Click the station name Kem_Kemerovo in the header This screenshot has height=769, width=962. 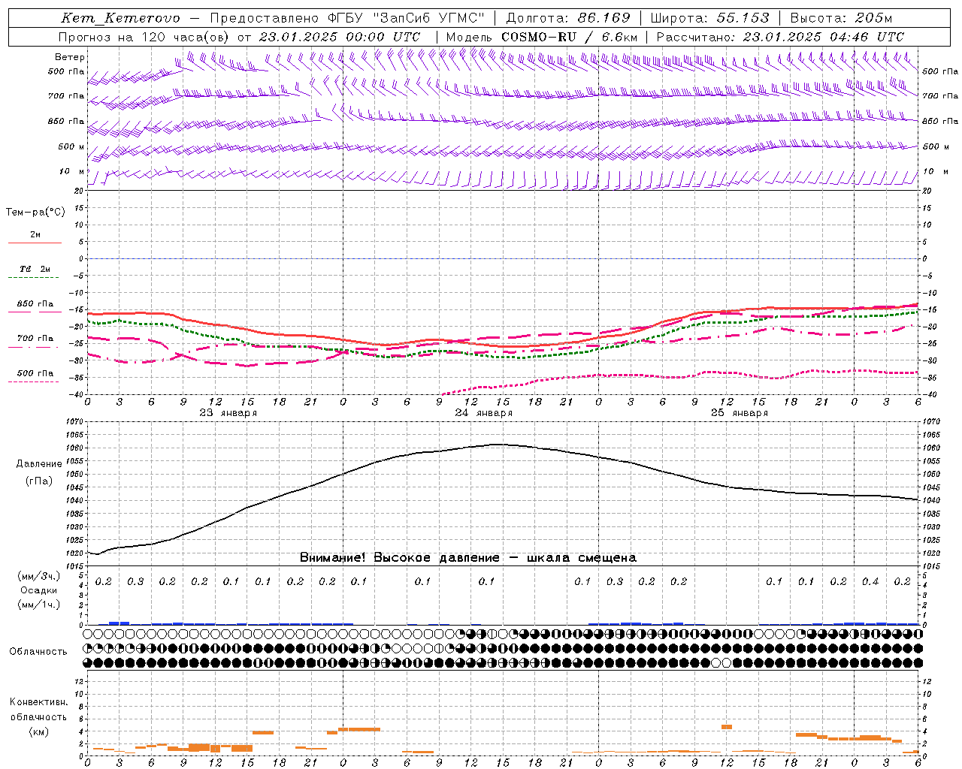[x=120, y=19]
